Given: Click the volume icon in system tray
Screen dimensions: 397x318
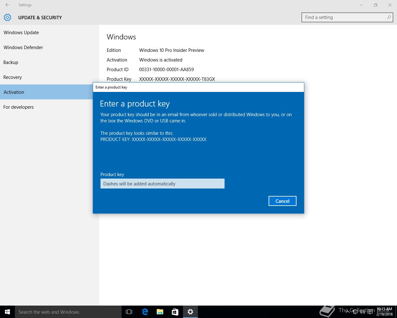Looking at the screenshot, I should click(x=362, y=312).
